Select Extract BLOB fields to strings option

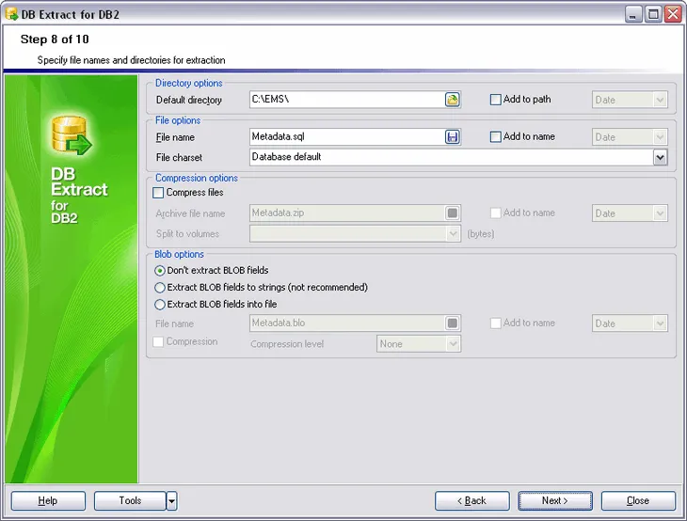coord(159,288)
